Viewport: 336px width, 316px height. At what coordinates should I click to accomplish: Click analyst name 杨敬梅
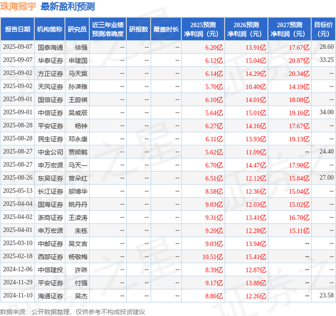tap(78, 257)
